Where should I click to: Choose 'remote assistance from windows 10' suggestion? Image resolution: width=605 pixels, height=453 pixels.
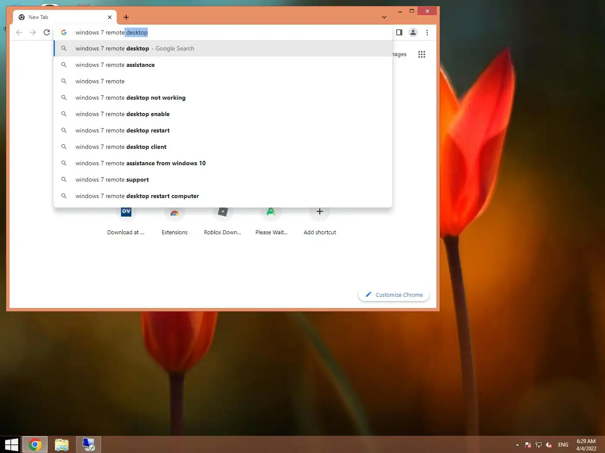[223, 163]
